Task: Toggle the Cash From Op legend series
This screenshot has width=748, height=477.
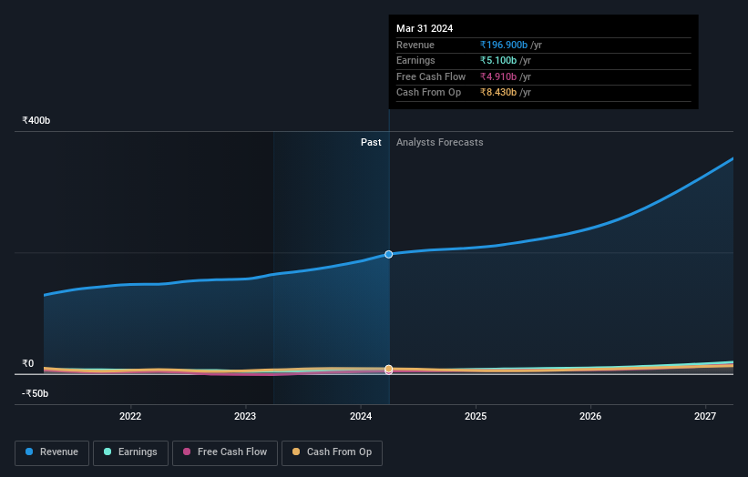Action: [x=332, y=452]
